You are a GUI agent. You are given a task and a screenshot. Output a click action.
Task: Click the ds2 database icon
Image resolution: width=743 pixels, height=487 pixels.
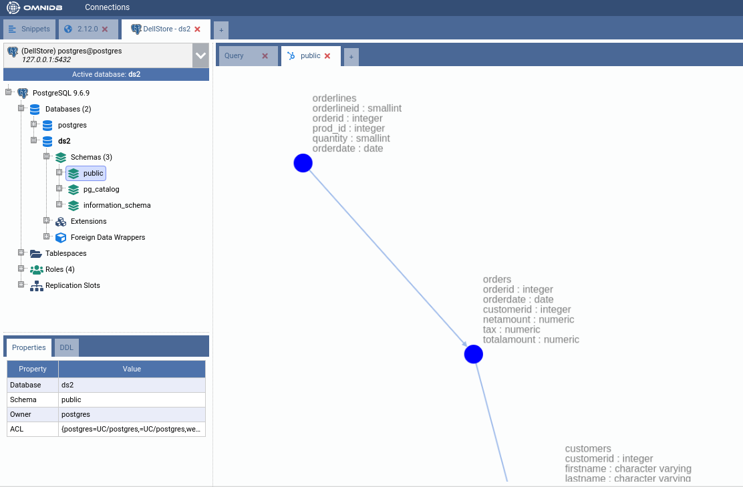(47, 141)
